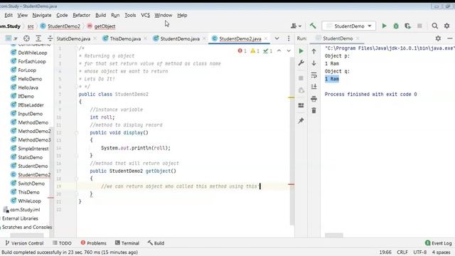Expand External Libraries node
This screenshot has width=455, height=256.
click(x=20, y=218)
